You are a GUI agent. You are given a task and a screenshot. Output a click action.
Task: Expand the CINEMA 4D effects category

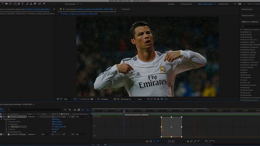[x=241, y=32]
